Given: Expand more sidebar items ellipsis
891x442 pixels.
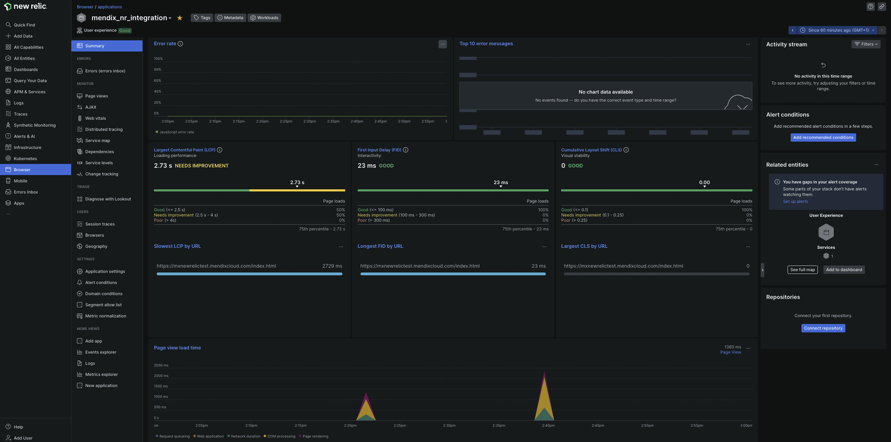Looking at the screenshot, I should pos(8,214).
